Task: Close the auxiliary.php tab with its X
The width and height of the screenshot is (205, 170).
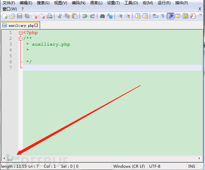Action: click(36, 25)
